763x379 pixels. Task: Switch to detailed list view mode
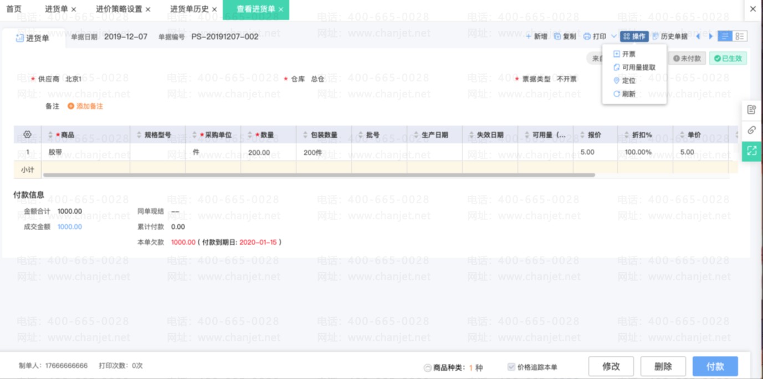coord(740,37)
